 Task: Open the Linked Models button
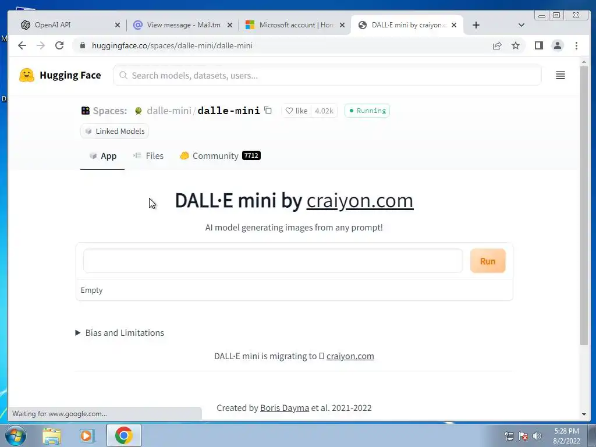pos(115,131)
